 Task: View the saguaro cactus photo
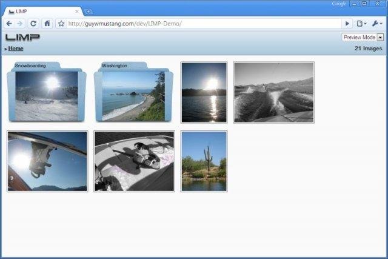pos(204,161)
